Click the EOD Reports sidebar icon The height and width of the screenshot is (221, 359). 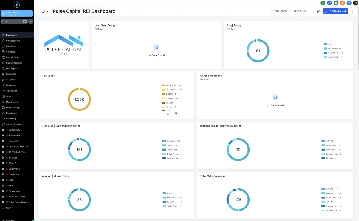tap(3, 68)
